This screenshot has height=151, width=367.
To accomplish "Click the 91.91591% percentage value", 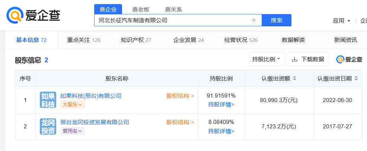I will coord(221,96).
